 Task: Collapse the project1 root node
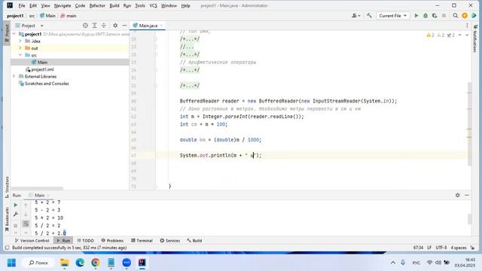coord(14,34)
